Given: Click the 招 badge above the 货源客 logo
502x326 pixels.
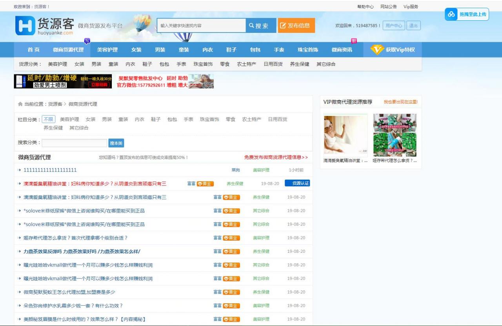Looking at the screenshot, I should (87, 41).
